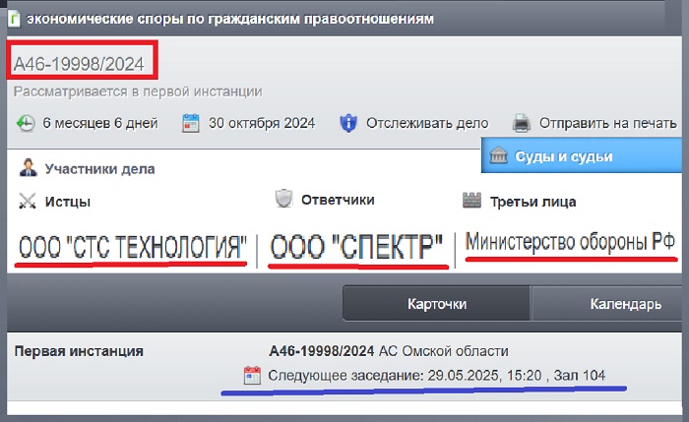Click the Отслеживать дело link
Screen dimensions: 689x422
click(x=427, y=123)
